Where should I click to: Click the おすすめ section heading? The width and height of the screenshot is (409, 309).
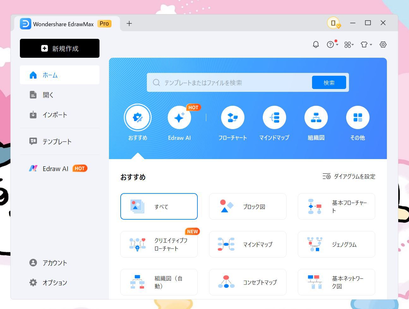coord(133,177)
